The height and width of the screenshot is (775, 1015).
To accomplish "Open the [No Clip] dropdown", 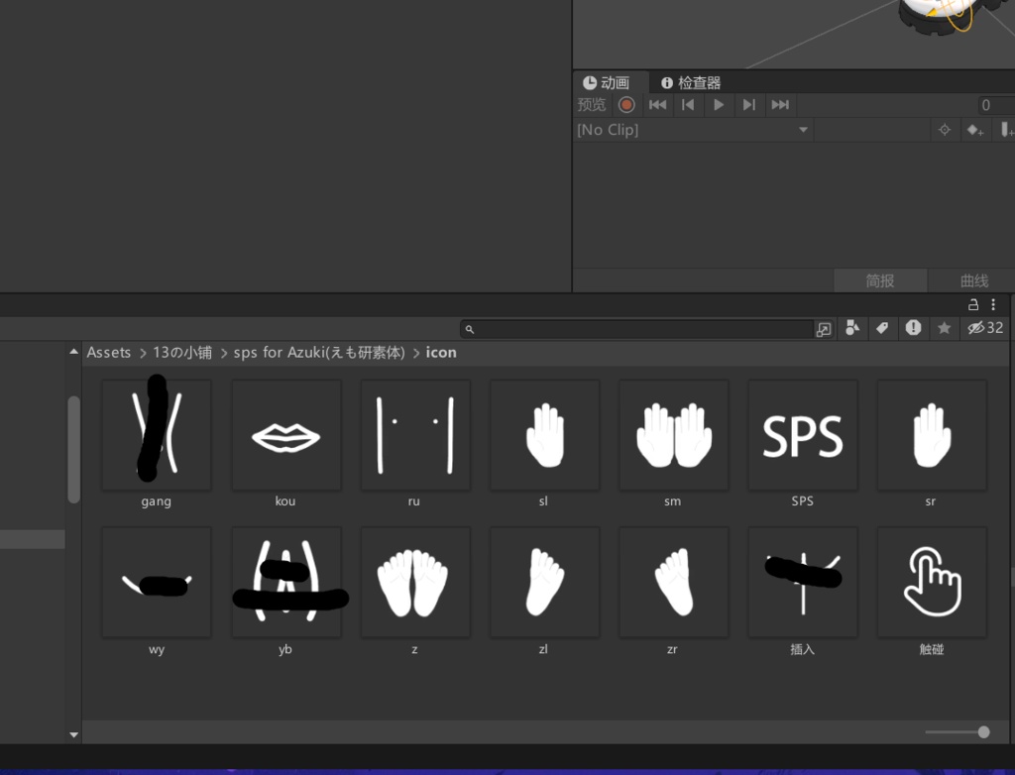I will pos(693,130).
